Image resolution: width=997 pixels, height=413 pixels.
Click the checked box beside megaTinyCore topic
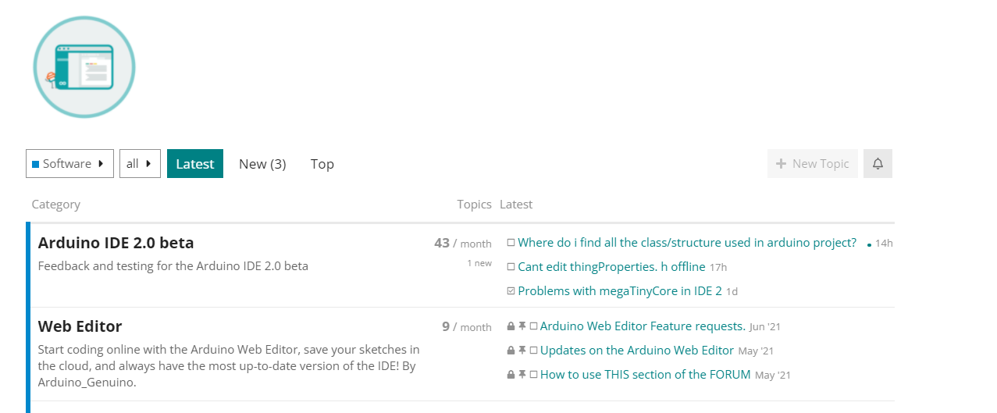tap(511, 291)
